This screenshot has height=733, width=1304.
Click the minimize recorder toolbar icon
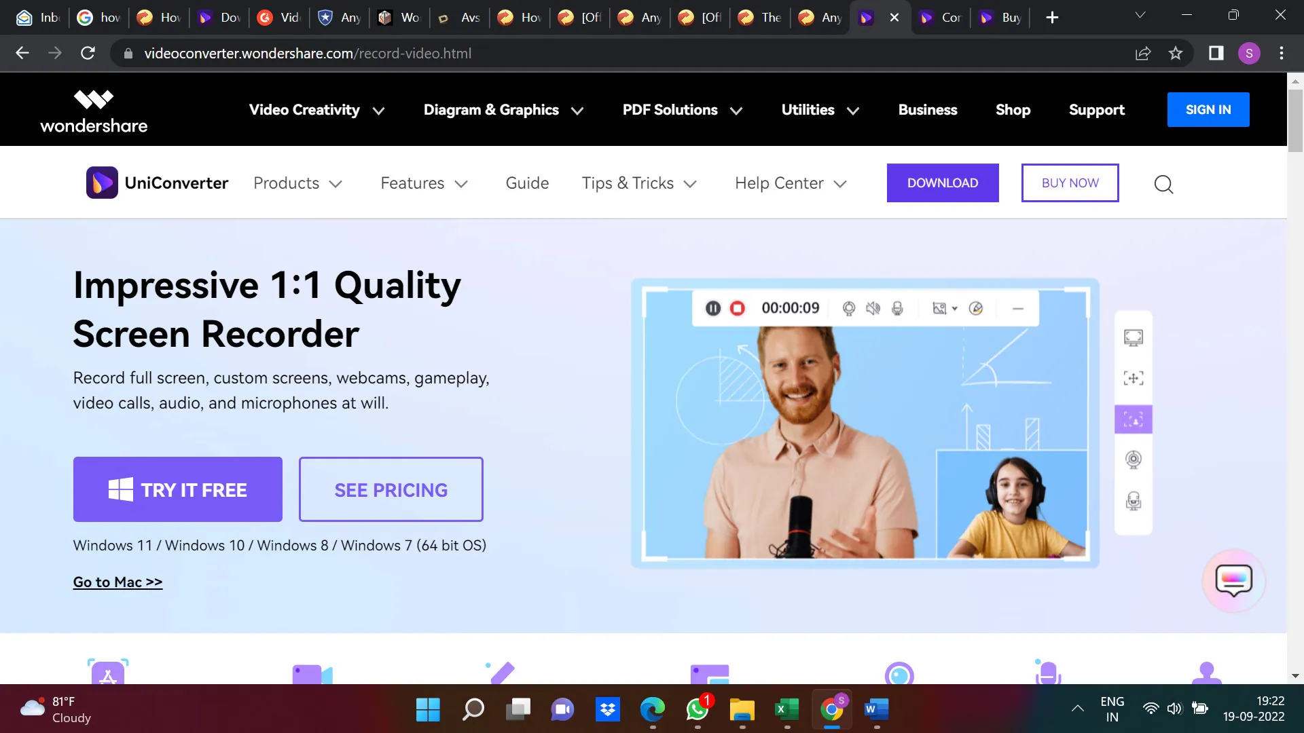point(1019,308)
